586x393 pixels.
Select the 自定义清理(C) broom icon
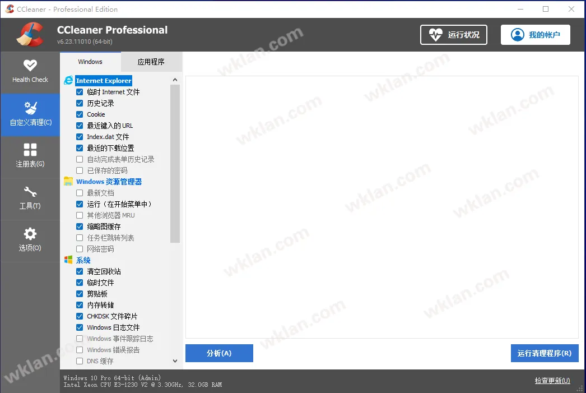pyautogui.click(x=30, y=108)
